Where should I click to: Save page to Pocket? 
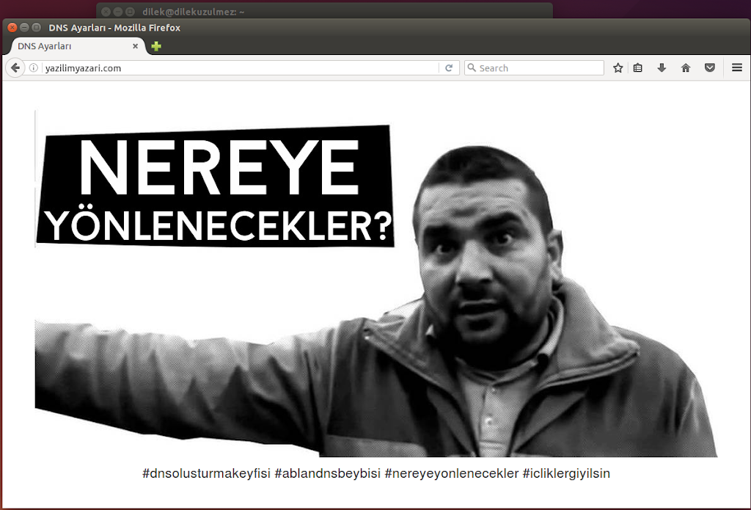[x=710, y=68]
